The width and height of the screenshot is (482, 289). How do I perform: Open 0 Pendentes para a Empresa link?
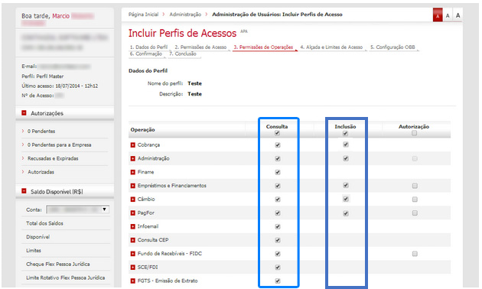tap(59, 144)
